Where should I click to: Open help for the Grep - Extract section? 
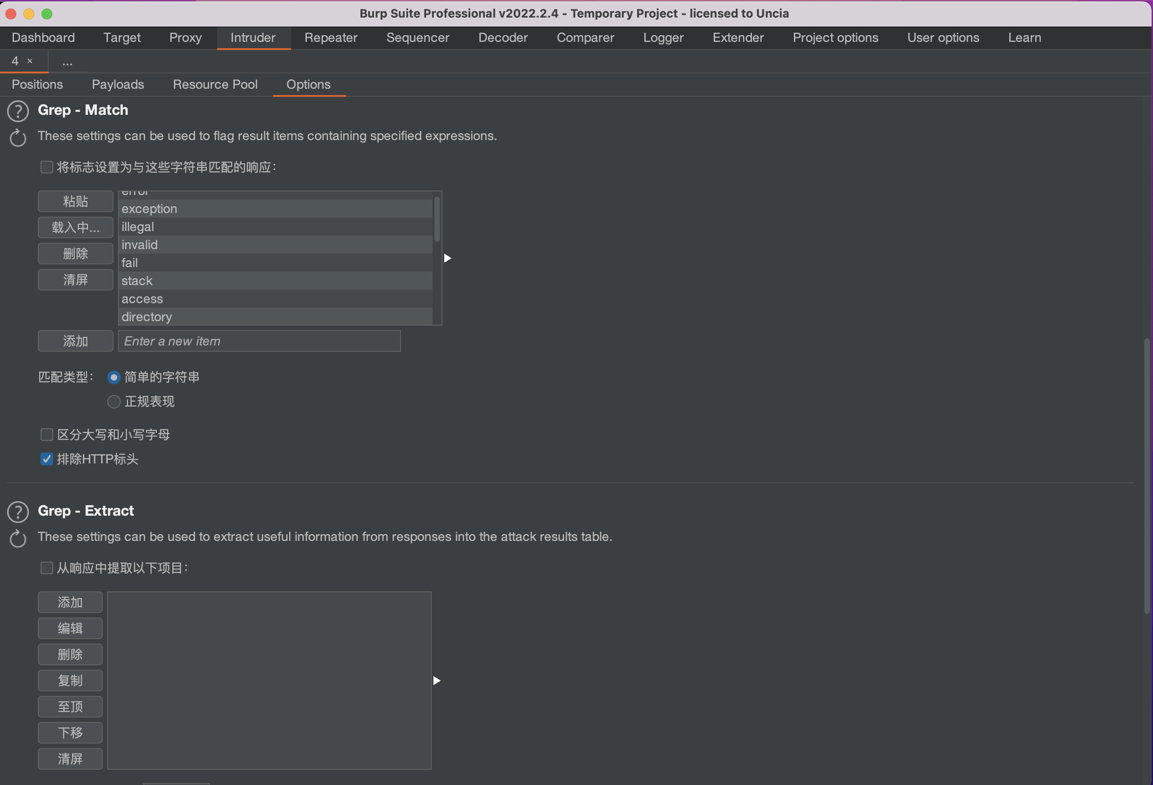(x=18, y=511)
